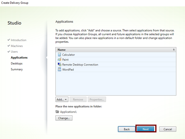Click the Applications folder icon
The width and height of the screenshot is (185, 139).
57,112
